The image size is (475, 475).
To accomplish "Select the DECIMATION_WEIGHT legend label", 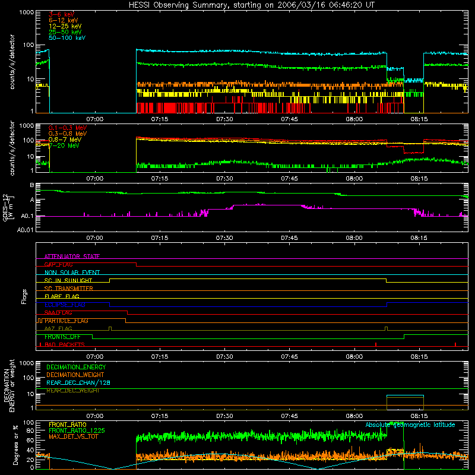I will 75,375.
